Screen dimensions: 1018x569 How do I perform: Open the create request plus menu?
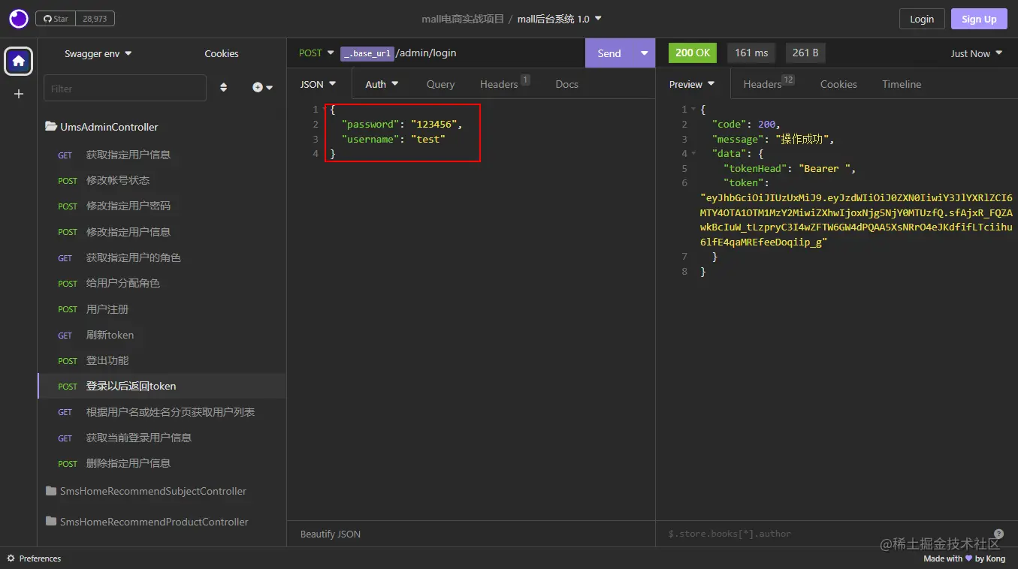pyautogui.click(x=262, y=88)
